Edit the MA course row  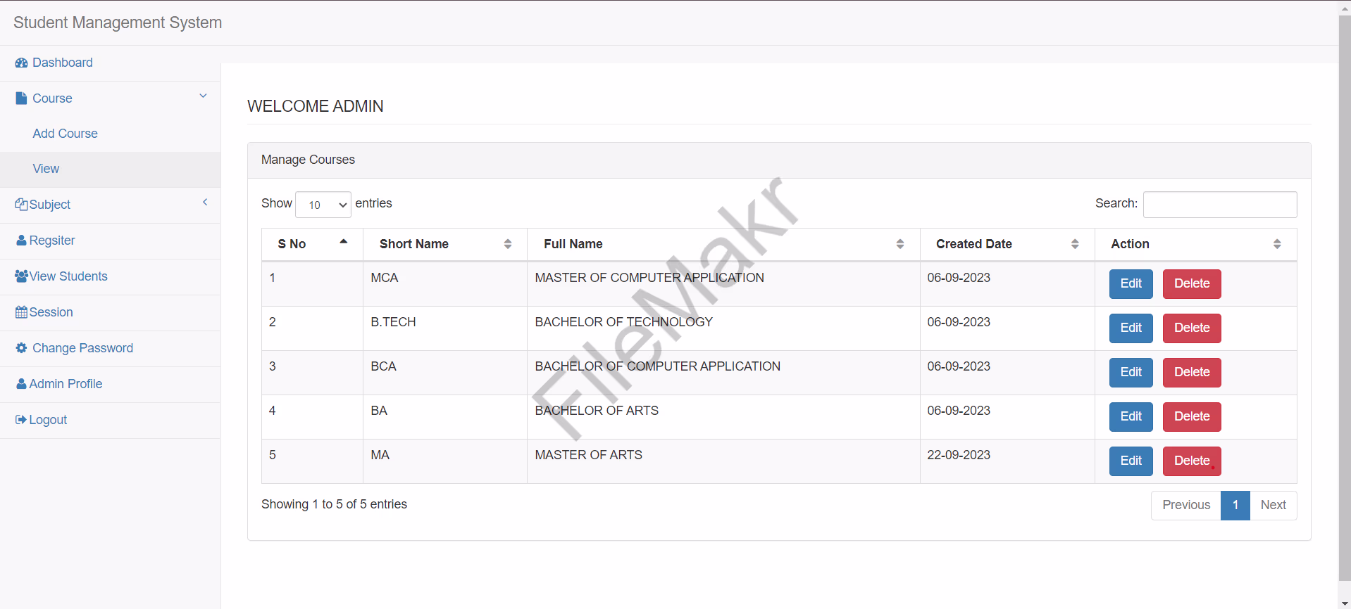click(1131, 461)
